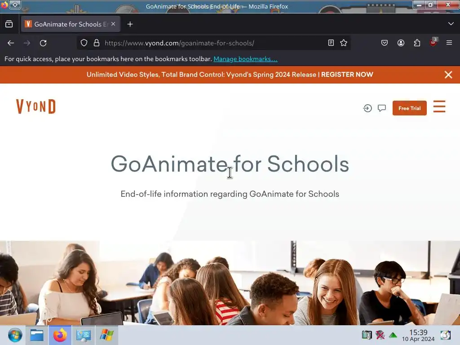The image size is (460, 345).
Task: Click the Manage bookmarks link
Action: (x=245, y=59)
